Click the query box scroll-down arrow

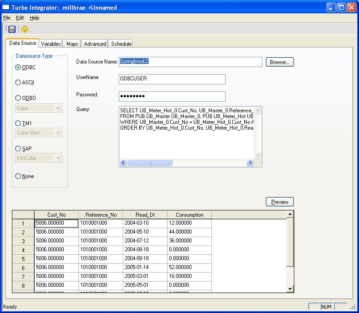[x=258, y=155]
